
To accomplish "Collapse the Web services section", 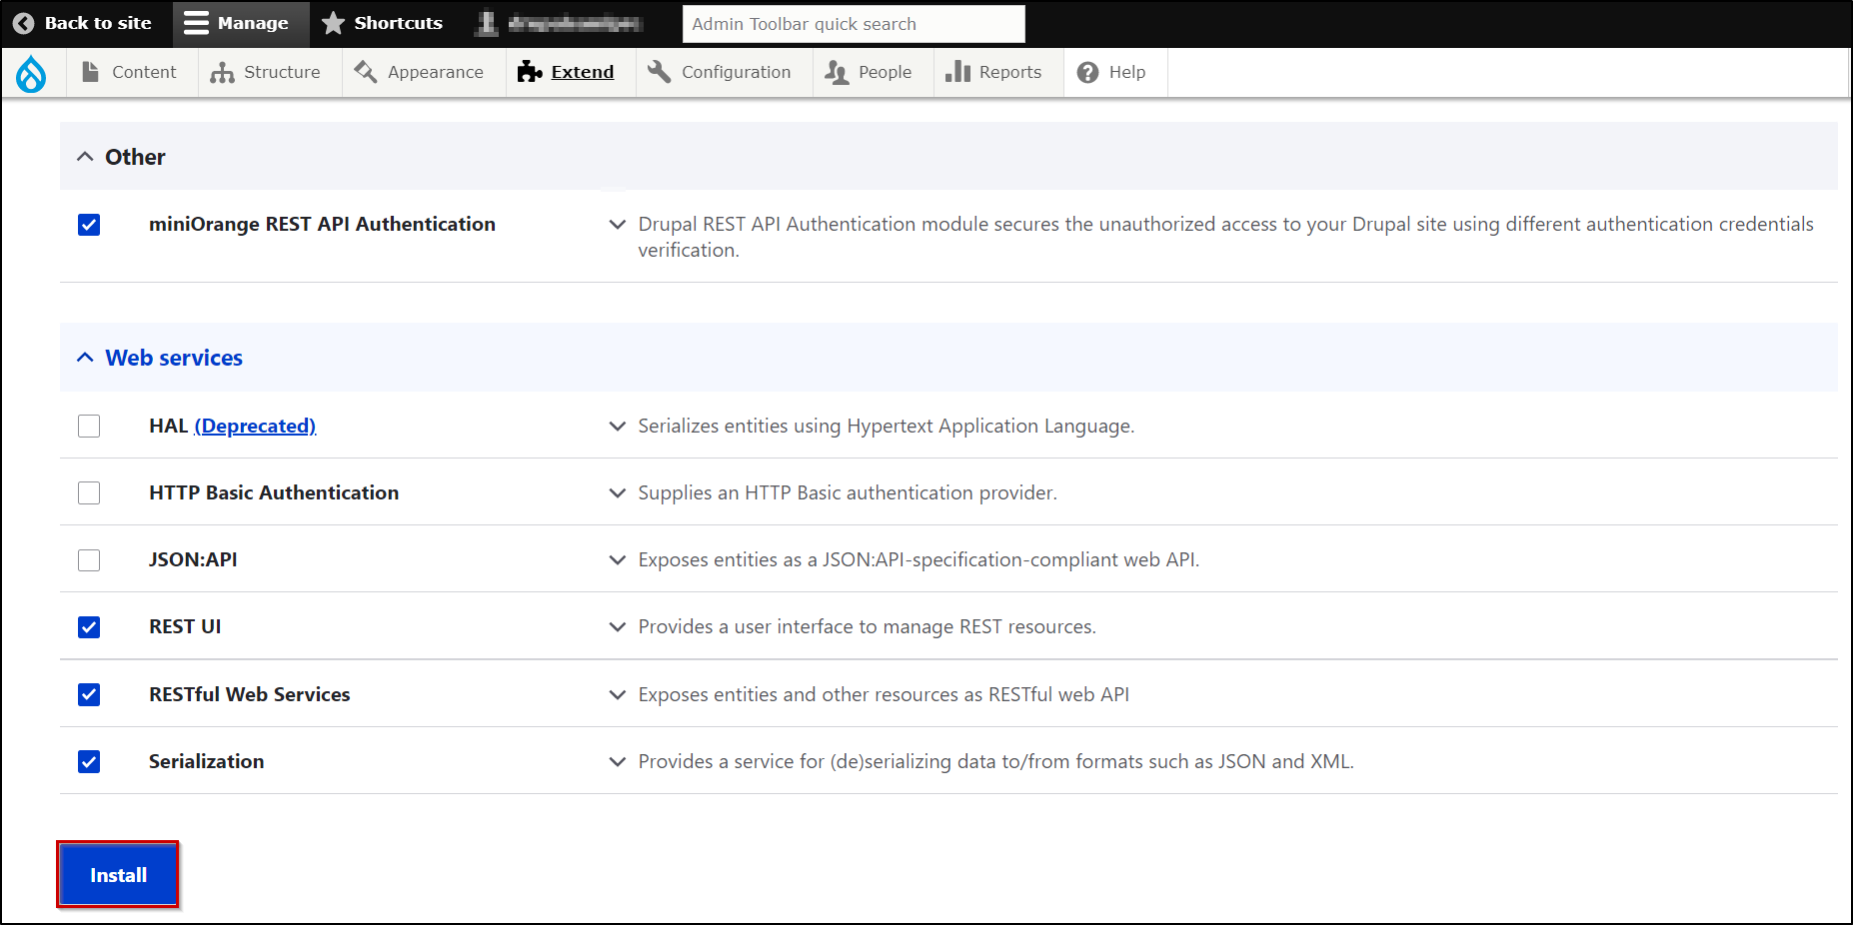I will click(x=86, y=358).
